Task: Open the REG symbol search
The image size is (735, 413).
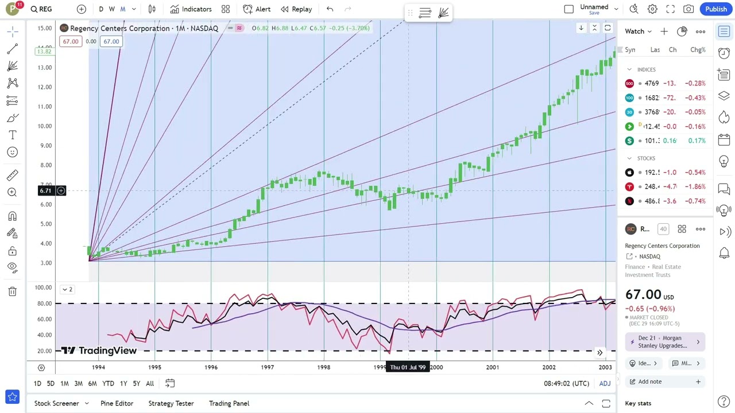Action: point(41,9)
